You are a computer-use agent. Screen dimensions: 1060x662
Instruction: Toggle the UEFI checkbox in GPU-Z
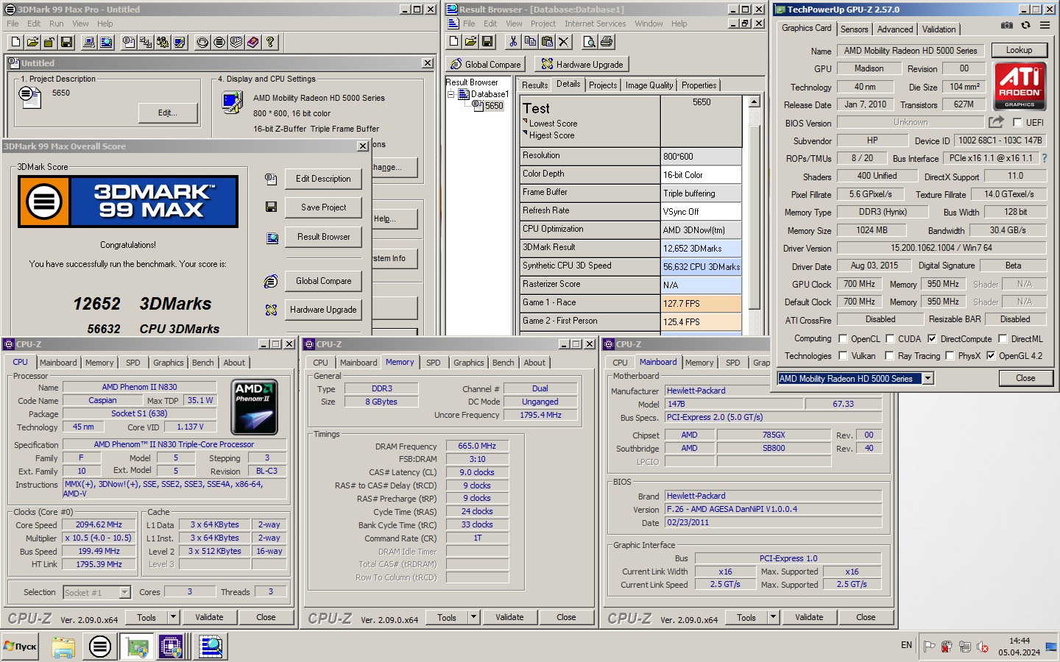click(x=1017, y=123)
